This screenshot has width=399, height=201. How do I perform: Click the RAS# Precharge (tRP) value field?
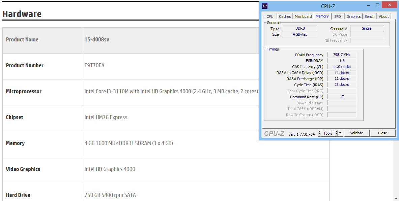pyautogui.click(x=342, y=78)
